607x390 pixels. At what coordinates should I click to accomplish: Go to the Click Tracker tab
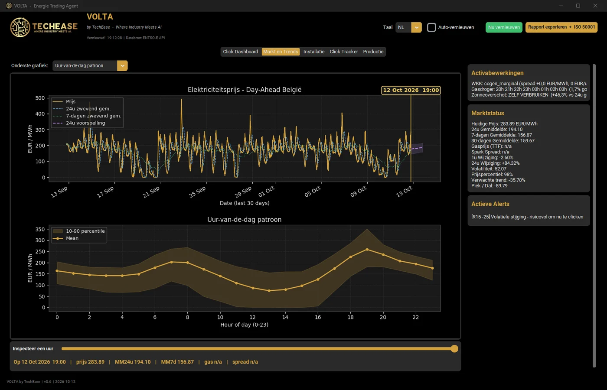click(344, 52)
